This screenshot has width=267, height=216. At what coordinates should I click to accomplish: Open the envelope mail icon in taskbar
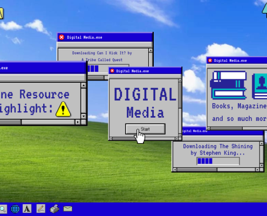68,208
